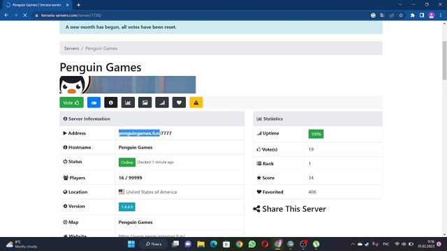
Task: Click the browser forward arrow
Action: pyautogui.click(x=15, y=15)
